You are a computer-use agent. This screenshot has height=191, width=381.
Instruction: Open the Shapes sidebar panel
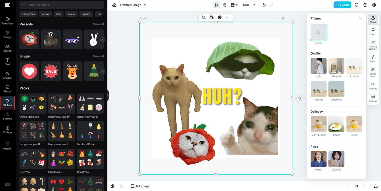(x=7, y=75)
